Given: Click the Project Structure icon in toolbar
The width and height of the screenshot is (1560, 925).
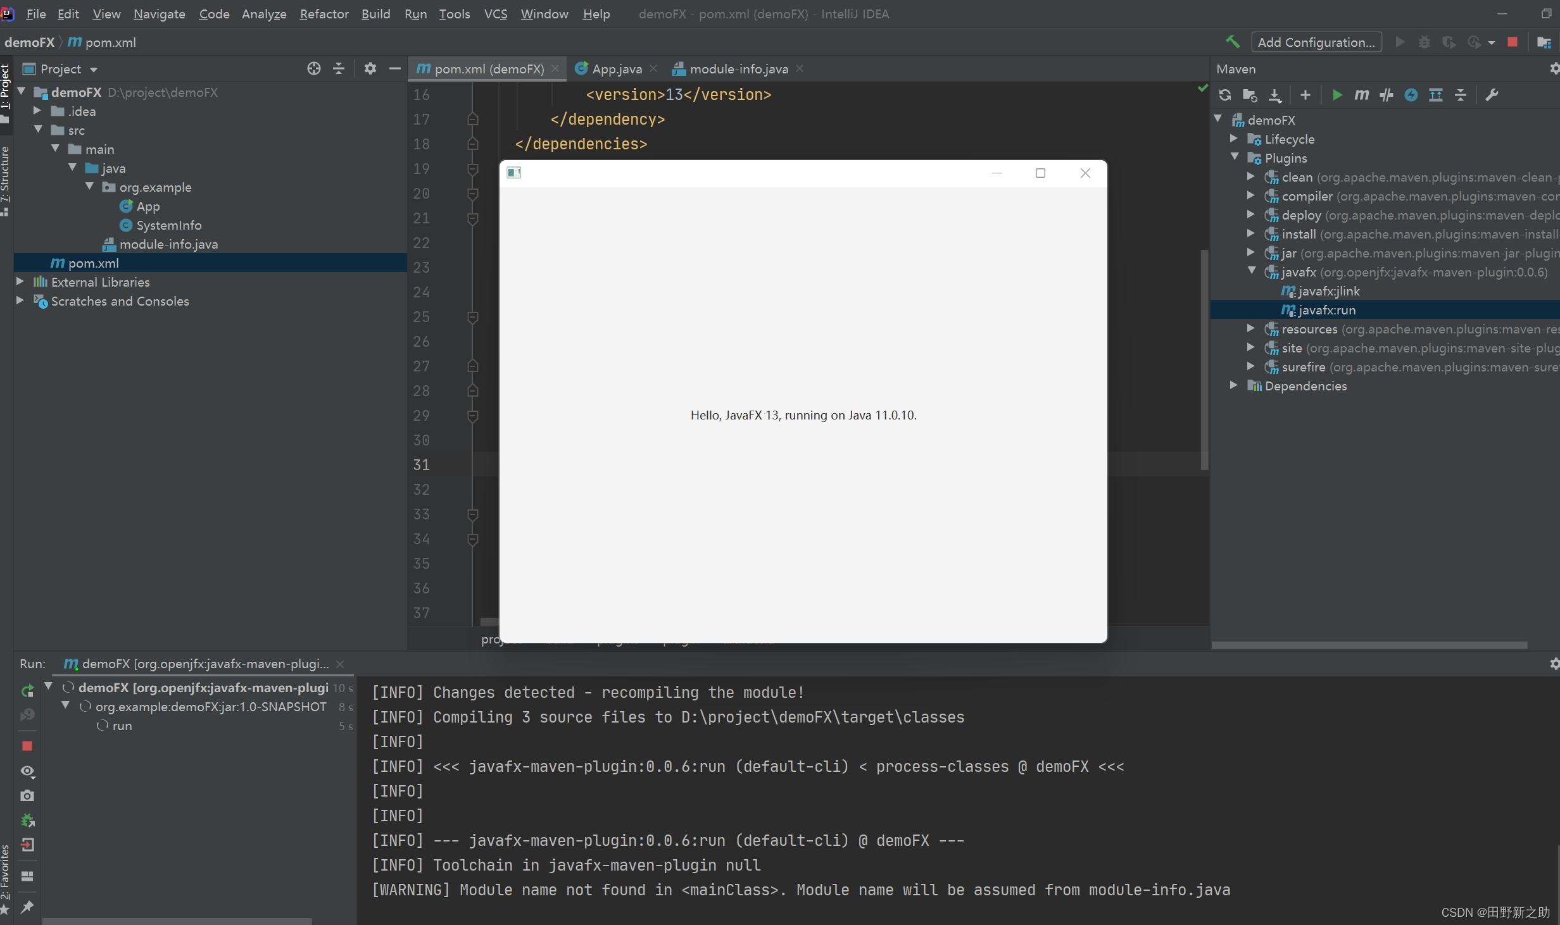Looking at the screenshot, I should point(1544,42).
